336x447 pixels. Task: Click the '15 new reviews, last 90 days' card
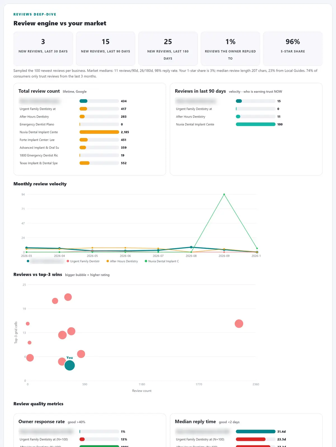106,48
